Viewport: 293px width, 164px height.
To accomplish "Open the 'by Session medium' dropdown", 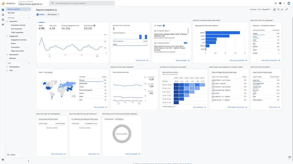I will click(x=269, y=26).
